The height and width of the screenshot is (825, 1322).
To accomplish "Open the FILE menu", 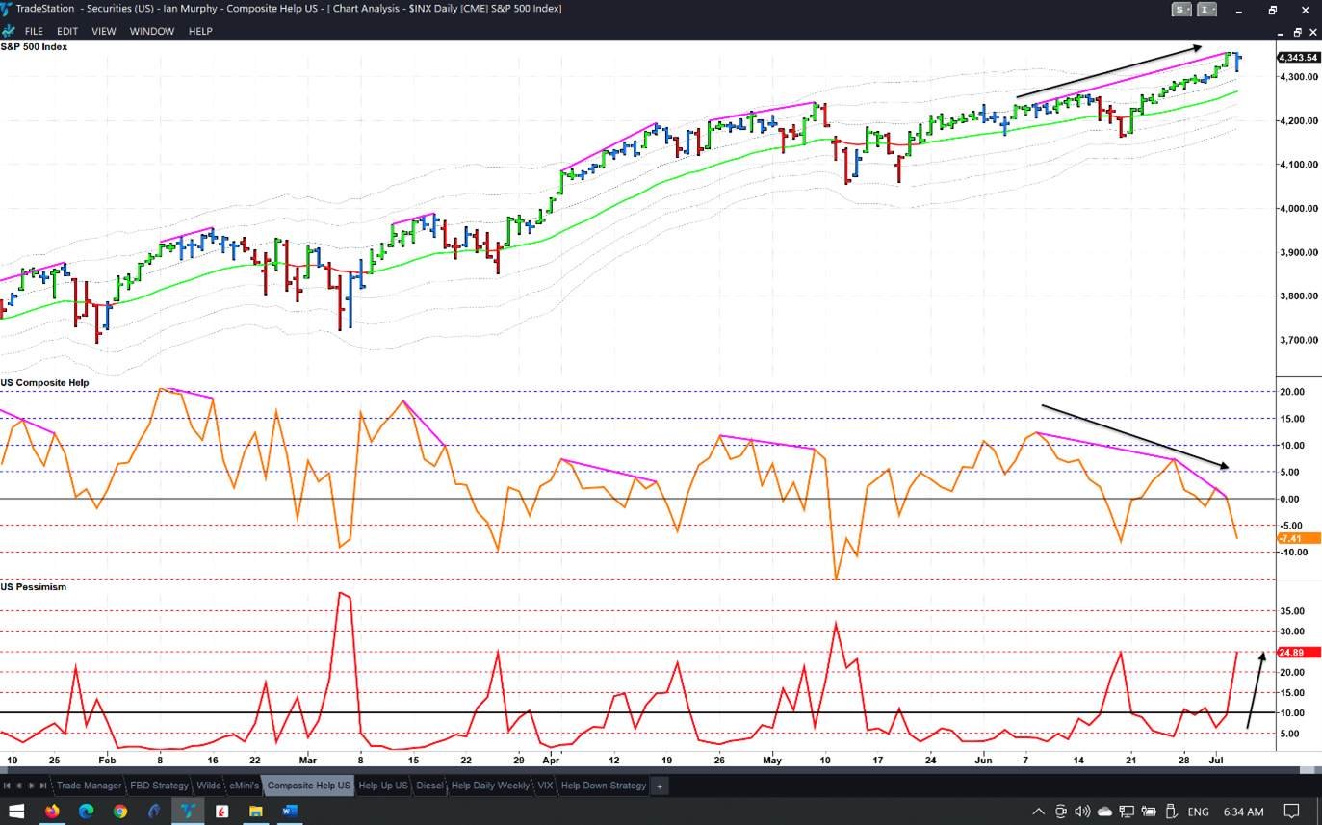I will click(x=34, y=31).
